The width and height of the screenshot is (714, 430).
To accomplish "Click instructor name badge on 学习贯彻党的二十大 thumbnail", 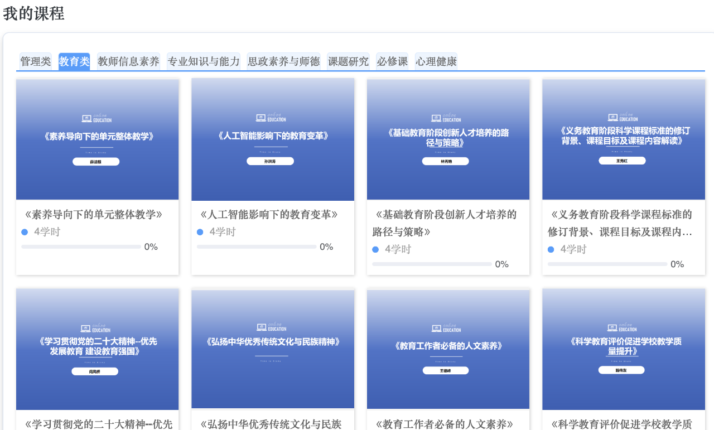I will [x=95, y=371].
